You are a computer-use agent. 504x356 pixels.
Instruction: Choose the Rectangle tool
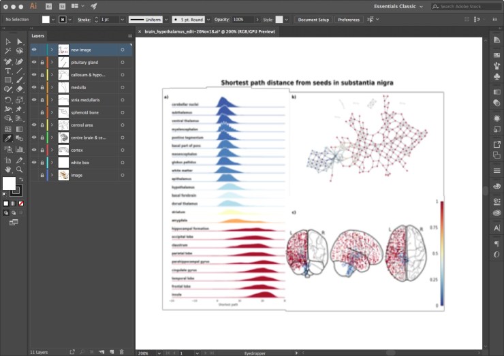[x=8, y=80]
